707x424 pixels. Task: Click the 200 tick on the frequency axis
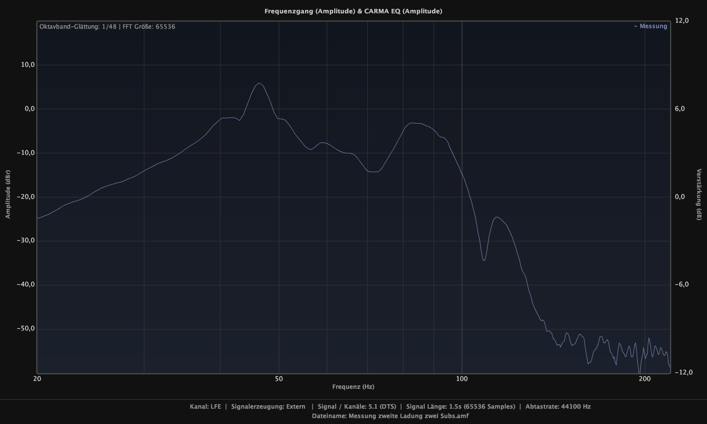[x=644, y=379]
